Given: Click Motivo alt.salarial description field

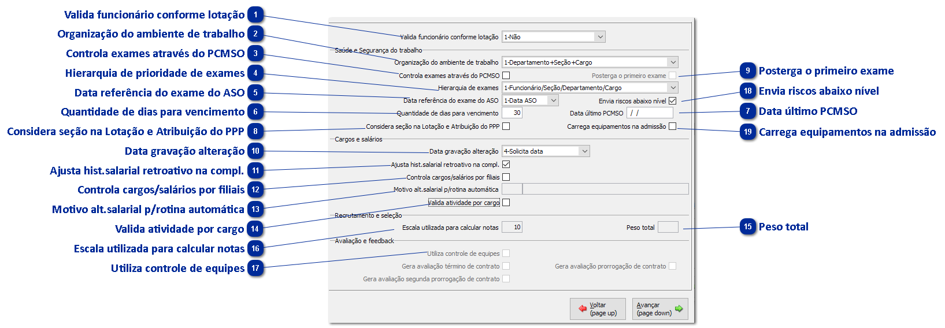Looking at the screenshot, I should click(x=606, y=189).
